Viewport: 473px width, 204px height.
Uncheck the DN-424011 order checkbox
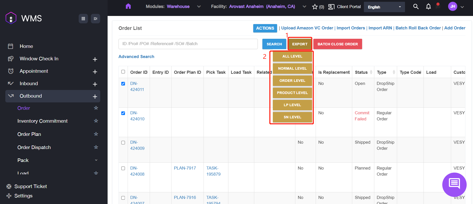point(123,84)
